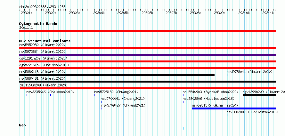Click the small blue tick under nsv2802806
The width and height of the screenshot is (285, 136).
pyautogui.click(x=183, y=102)
